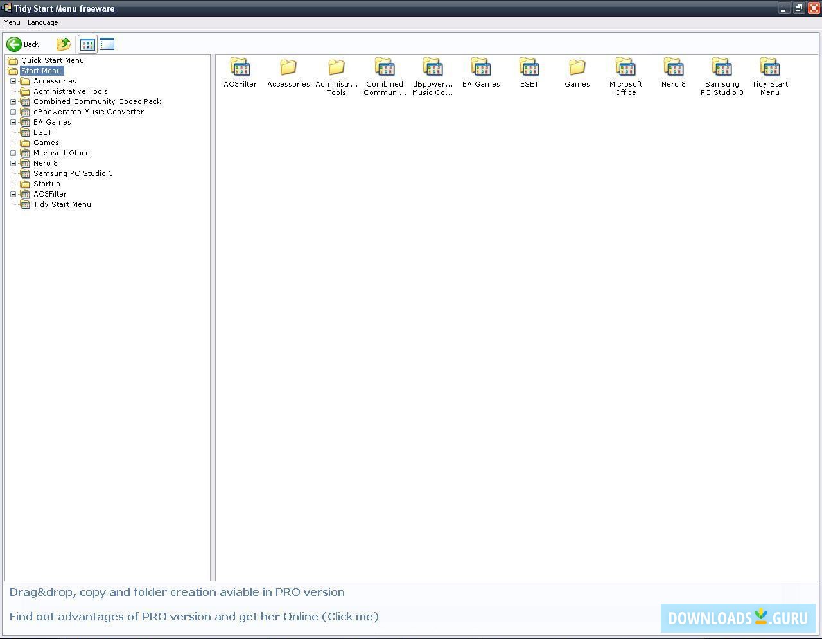The image size is (822, 639).
Task: Select the EA Games icon in right panel
Action: [480, 67]
